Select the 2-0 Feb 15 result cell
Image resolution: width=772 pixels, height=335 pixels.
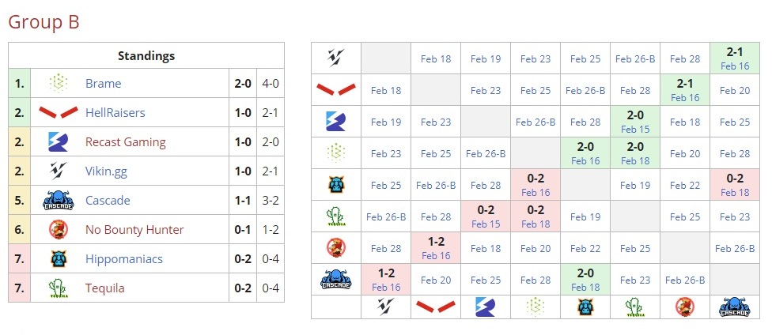click(x=635, y=122)
